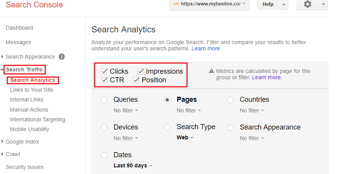Open the Web search type dropdown
338x174 pixels.
point(185,137)
